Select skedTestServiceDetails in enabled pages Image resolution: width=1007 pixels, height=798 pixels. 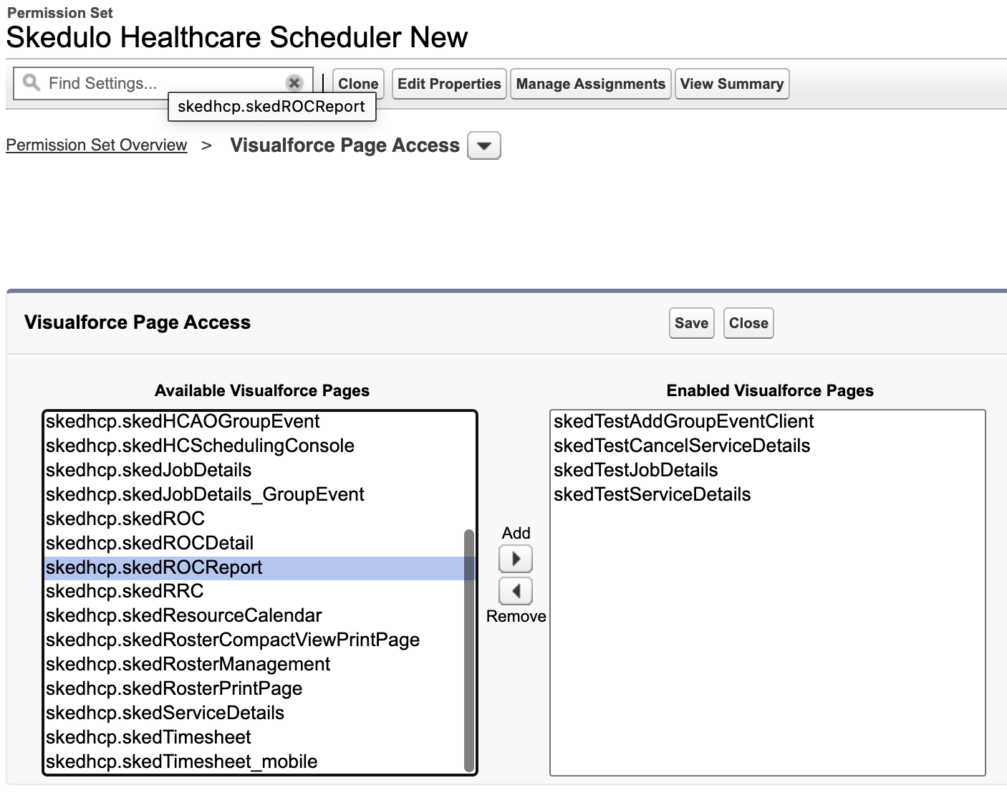(767, 494)
